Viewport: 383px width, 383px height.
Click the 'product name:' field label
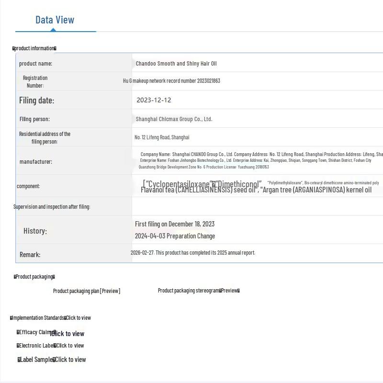tap(35, 64)
